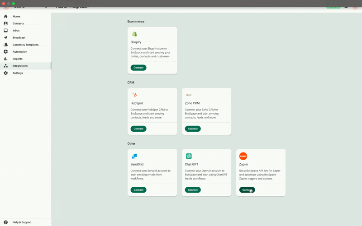Viewport: 362px width, 226px height.
Task: Click the Other section heading
Action: tap(131, 143)
